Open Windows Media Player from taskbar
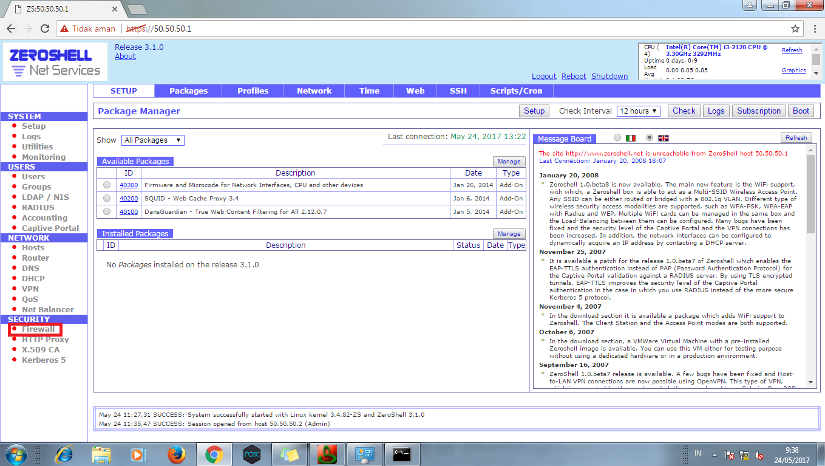 point(139,454)
